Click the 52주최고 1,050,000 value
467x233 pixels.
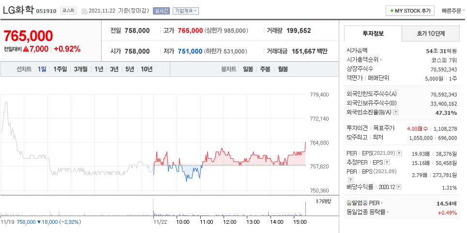coord(421,138)
